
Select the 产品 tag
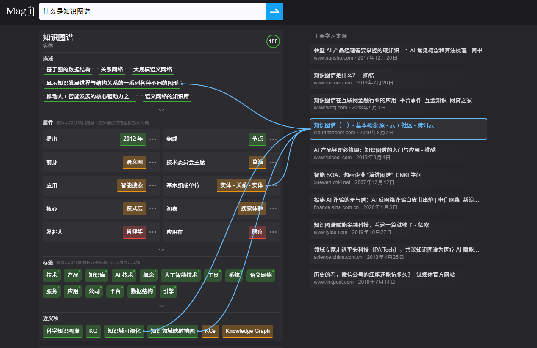coord(73,275)
